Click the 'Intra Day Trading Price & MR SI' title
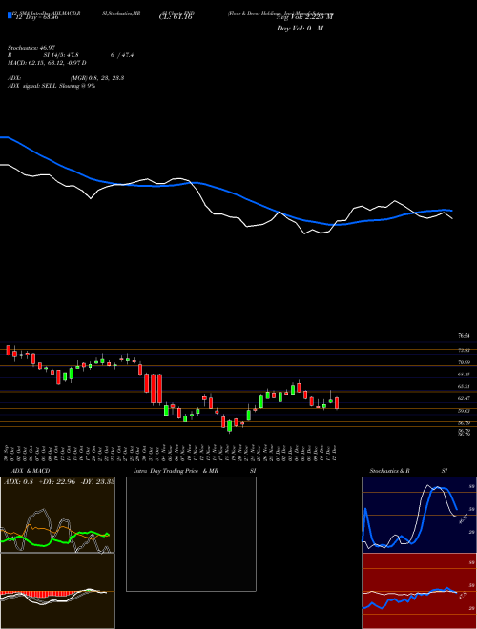 tap(195, 471)
